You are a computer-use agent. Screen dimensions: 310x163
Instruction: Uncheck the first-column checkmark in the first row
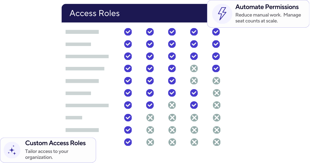pyautogui.click(x=128, y=32)
